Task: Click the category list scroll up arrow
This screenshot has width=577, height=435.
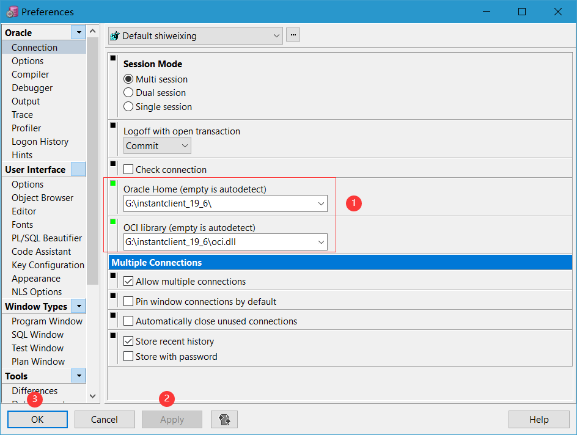Action: 93,31
